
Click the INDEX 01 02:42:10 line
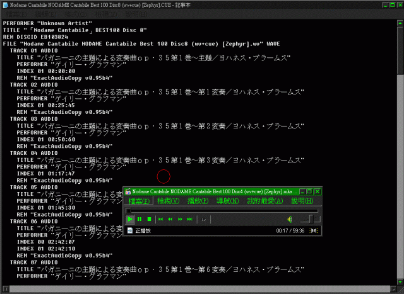click(x=46, y=249)
